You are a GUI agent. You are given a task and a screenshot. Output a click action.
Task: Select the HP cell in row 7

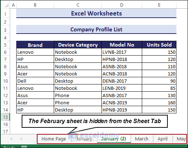35,59
